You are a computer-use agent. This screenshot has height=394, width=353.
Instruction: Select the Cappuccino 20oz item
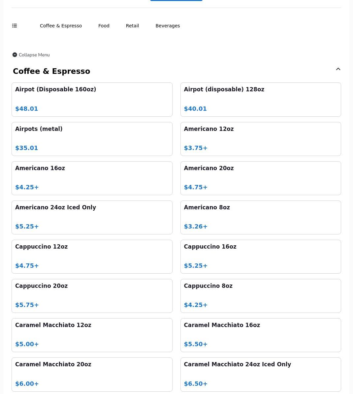[x=92, y=296]
